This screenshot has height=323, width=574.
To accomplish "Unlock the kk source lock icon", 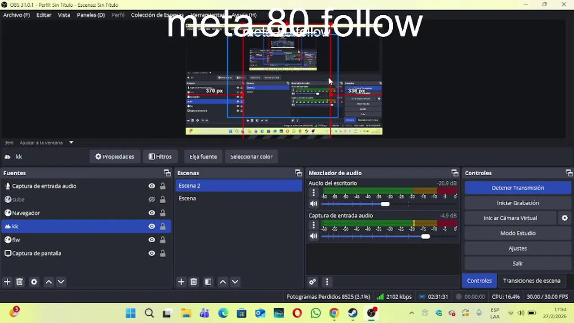I will 163,227.
